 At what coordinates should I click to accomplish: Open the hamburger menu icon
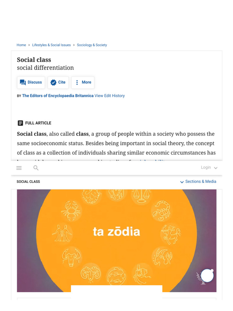pyautogui.click(x=19, y=168)
